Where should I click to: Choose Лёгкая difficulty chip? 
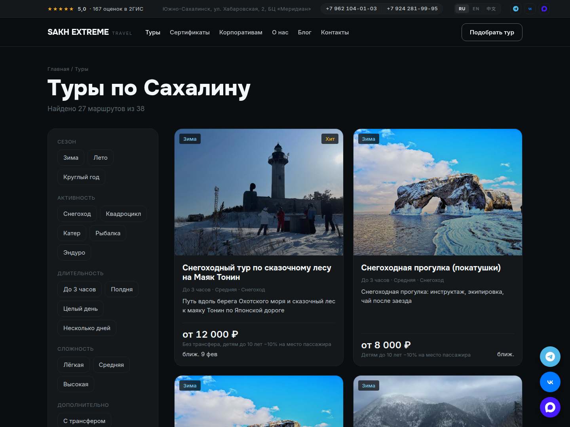[74, 365]
